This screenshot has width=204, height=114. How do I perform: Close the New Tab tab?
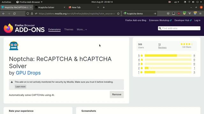tap(98, 7)
